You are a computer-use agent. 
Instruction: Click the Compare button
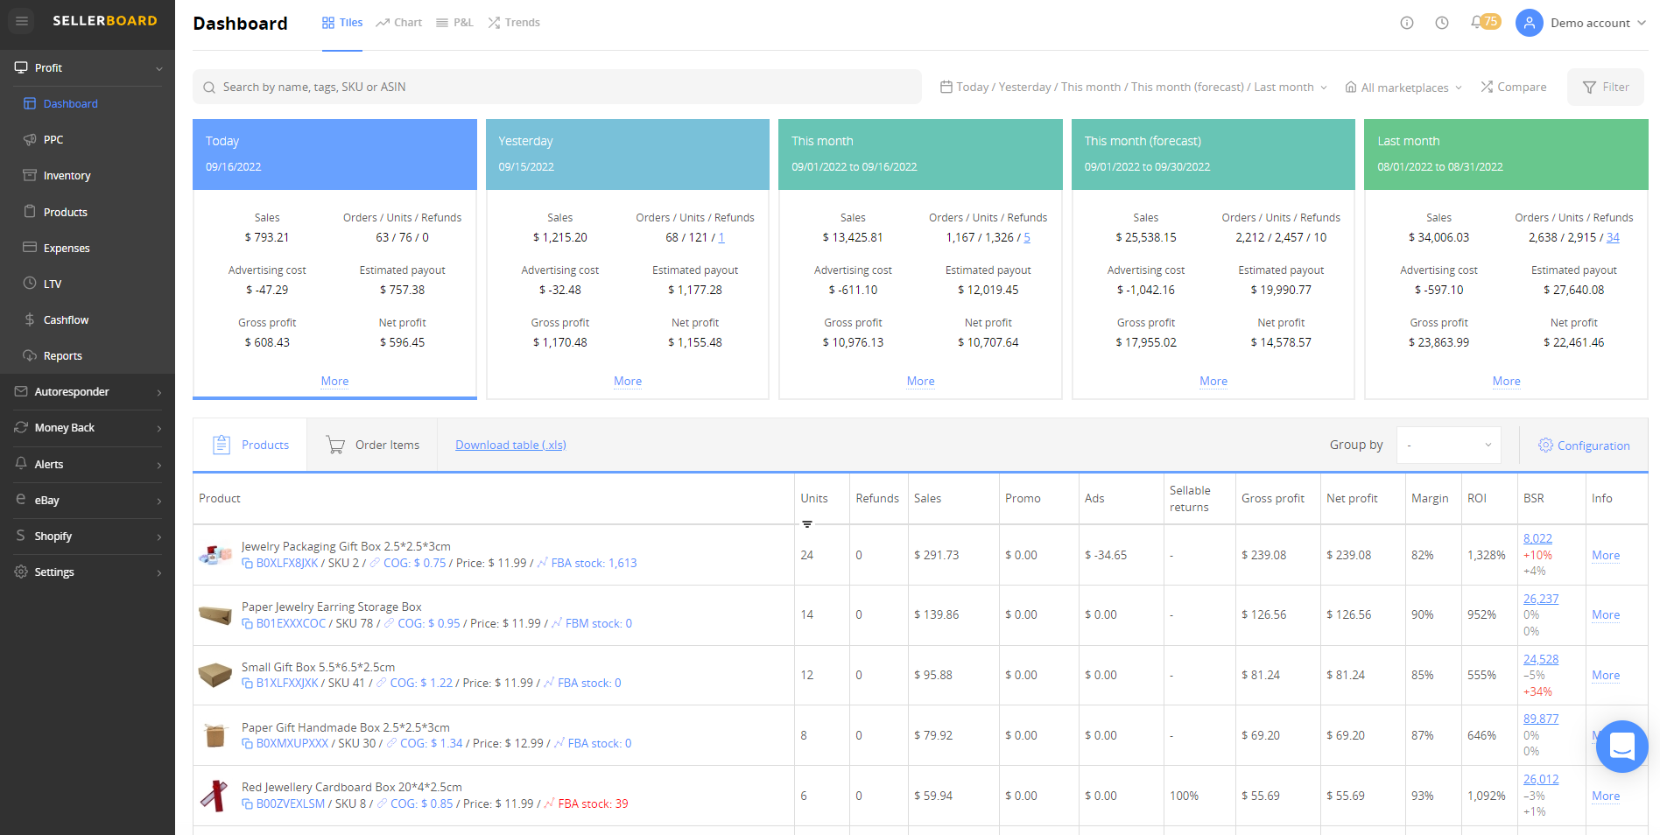point(1513,87)
